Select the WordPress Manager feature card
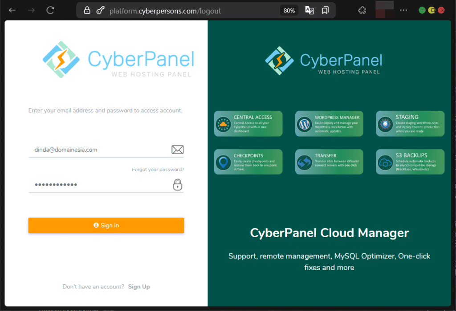 click(x=329, y=124)
